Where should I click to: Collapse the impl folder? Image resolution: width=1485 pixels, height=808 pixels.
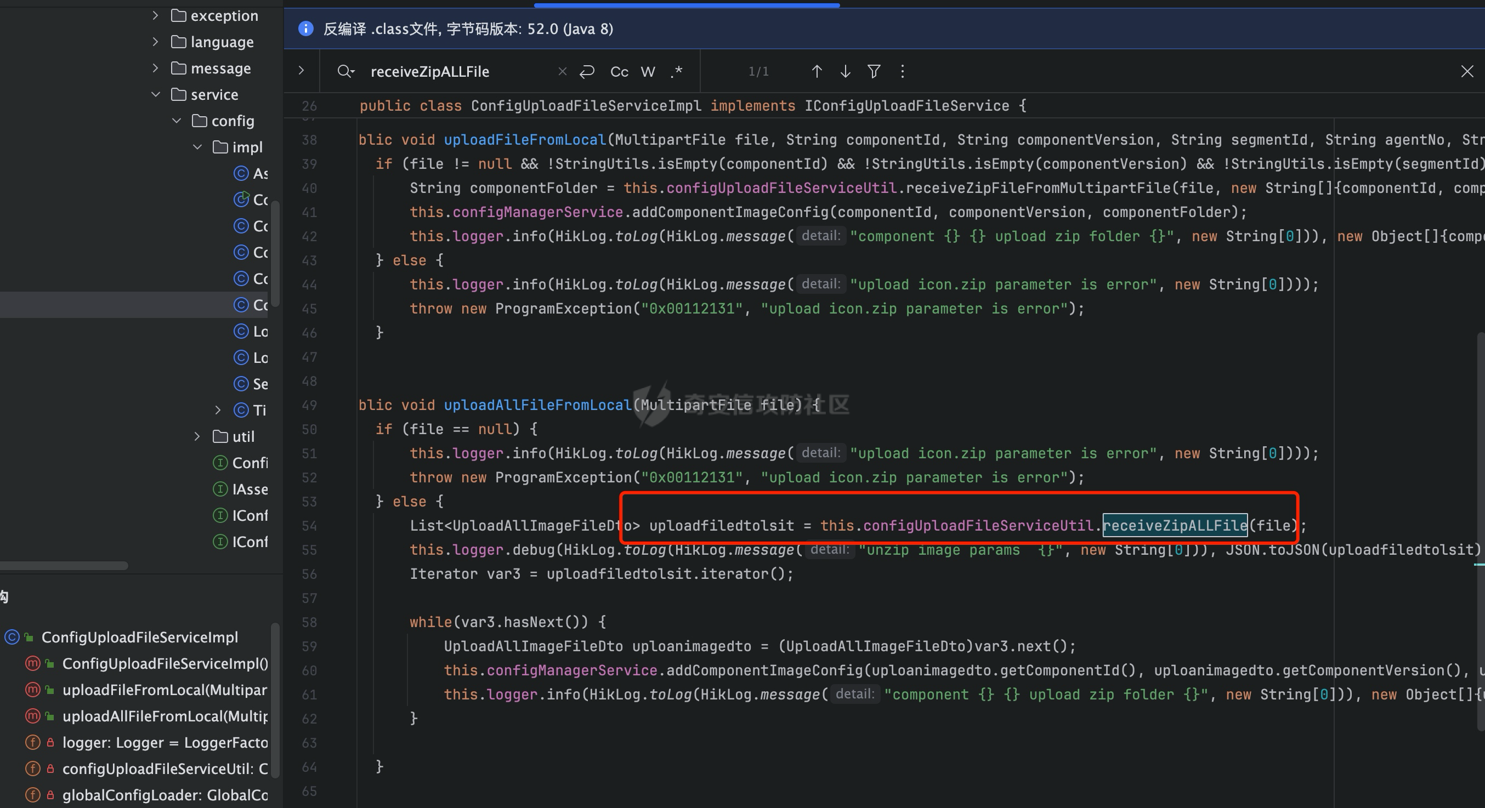[197, 147]
